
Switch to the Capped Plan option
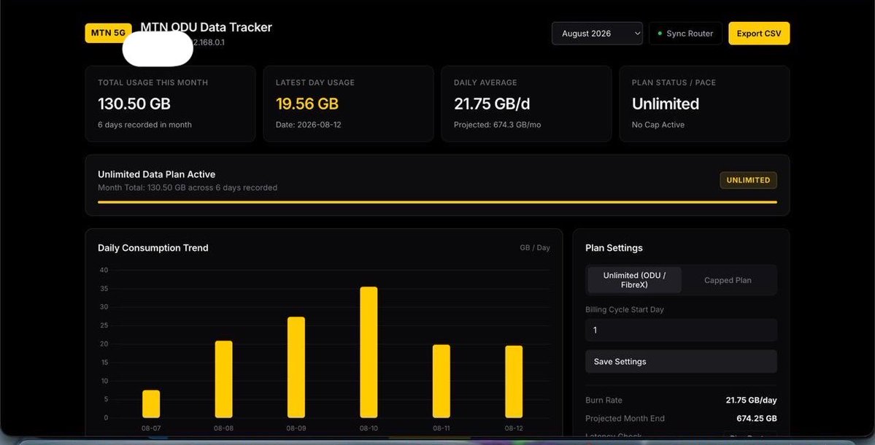(x=728, y=280)
